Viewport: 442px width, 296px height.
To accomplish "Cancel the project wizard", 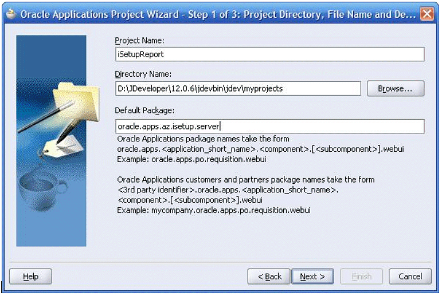I will click(x=410, y=277).
